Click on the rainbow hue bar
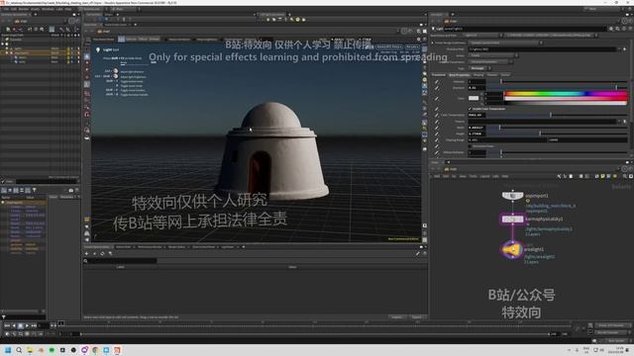This screenshot has height=356, width=634. (x=566, y=94)
